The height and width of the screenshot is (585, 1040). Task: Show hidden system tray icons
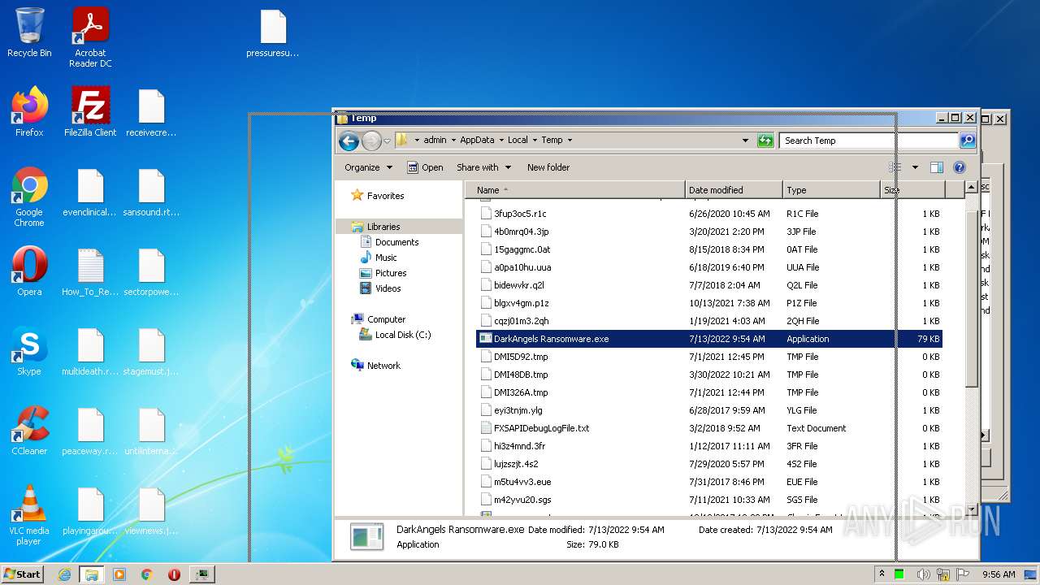click(x=882, y=574)
